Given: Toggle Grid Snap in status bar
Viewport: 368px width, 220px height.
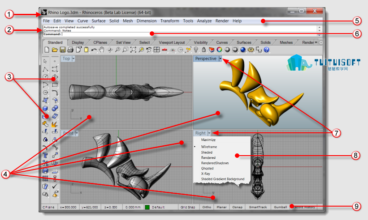Looking at the screenshot, I should point(188,207).
